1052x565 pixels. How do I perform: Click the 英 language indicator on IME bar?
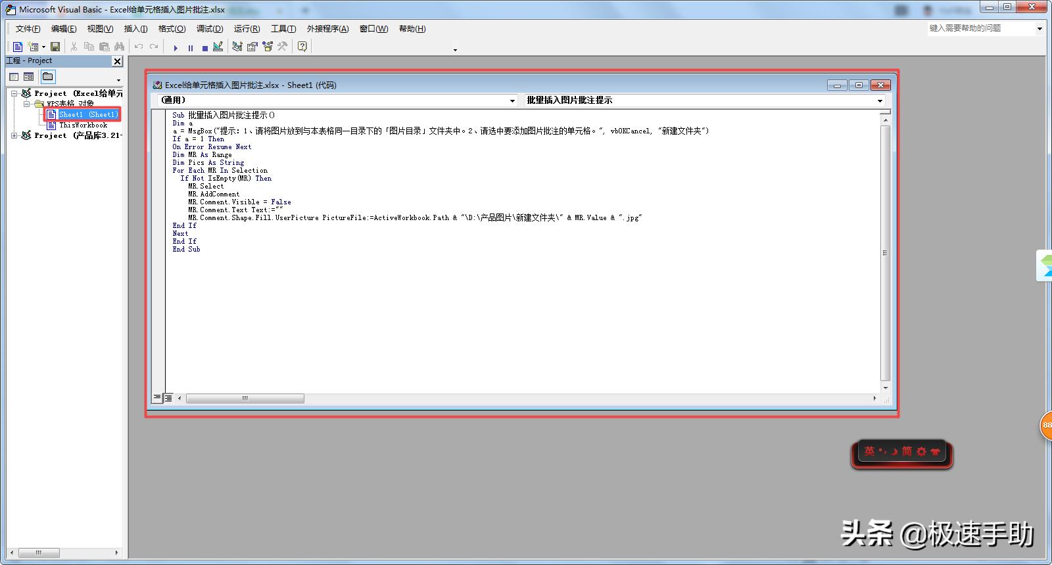[x=869, y=451]
